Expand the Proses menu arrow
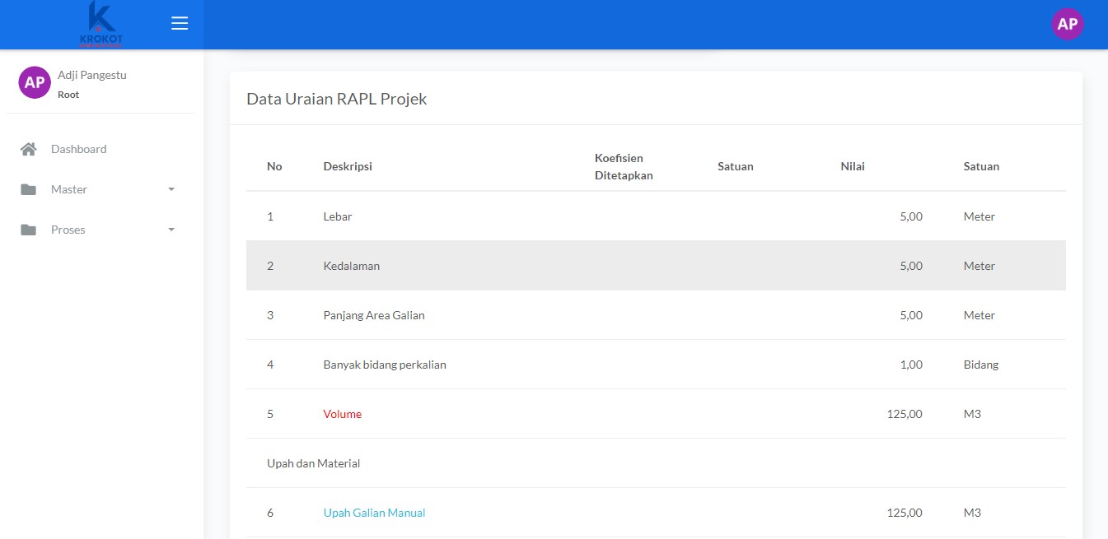The image size is (1108, 539). pyautogui.click(x=171, y=230)
